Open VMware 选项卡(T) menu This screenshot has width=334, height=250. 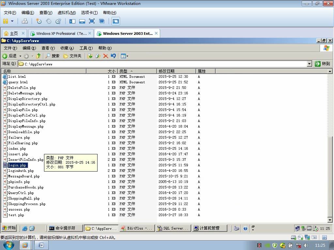click(89, 13)
